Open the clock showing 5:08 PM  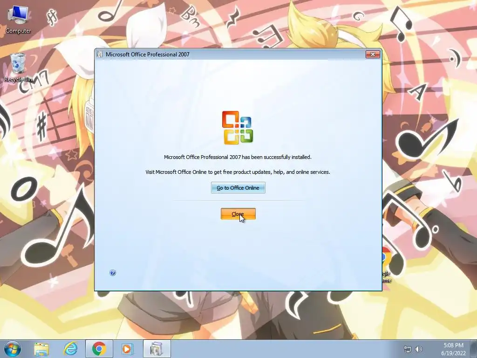453,349
